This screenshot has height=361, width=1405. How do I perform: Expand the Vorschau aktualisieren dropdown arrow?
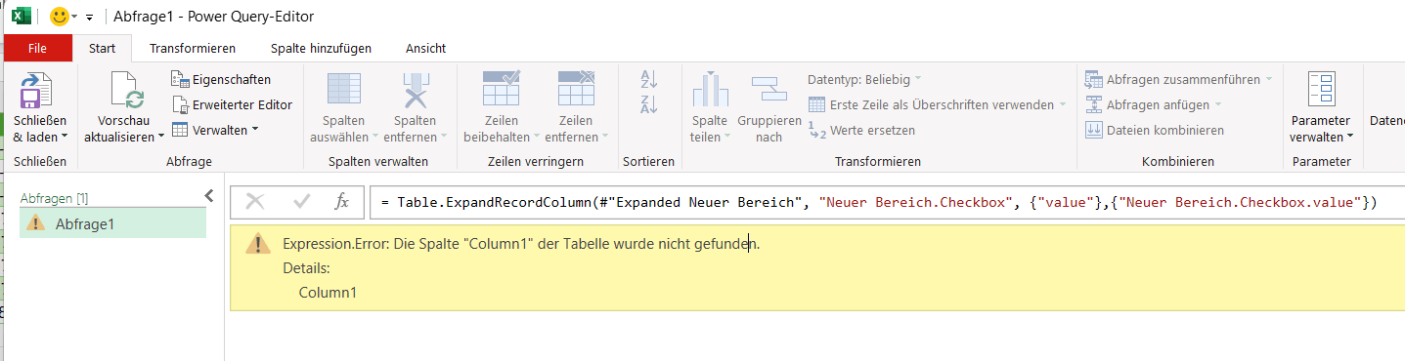(x=161, y=138)
